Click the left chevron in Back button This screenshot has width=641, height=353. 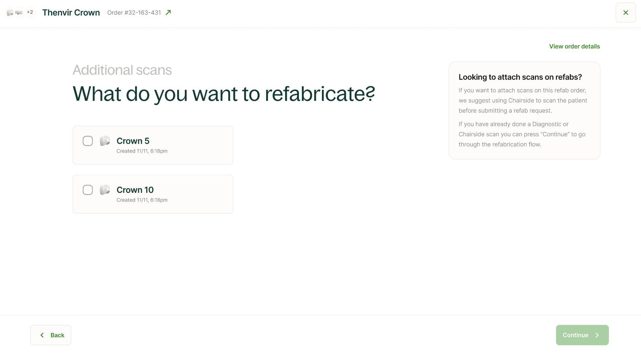tap(42, 335)
